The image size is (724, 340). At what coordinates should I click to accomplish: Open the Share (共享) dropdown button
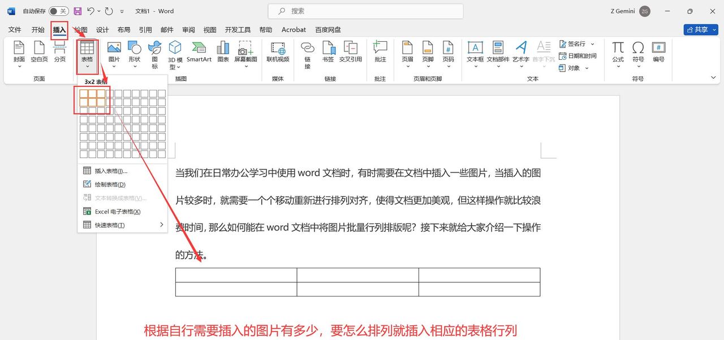coord(700,29)
